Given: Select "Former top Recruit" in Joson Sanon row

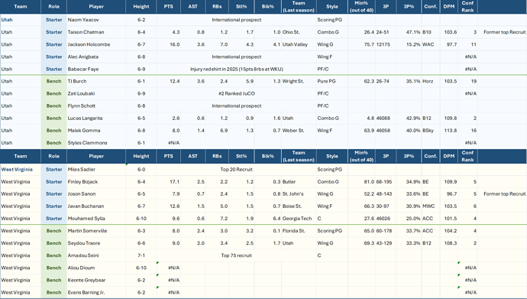Looking at the screenshot, I should [504, 194].
